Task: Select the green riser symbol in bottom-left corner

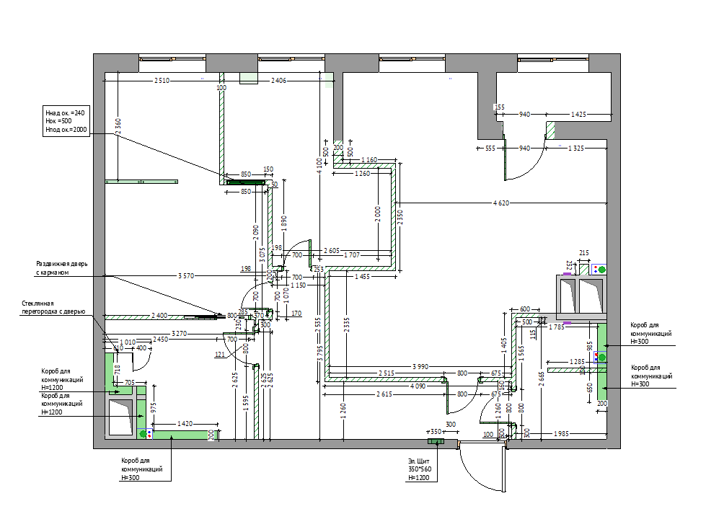Action: pyautogui.click(x=145, y=434)
